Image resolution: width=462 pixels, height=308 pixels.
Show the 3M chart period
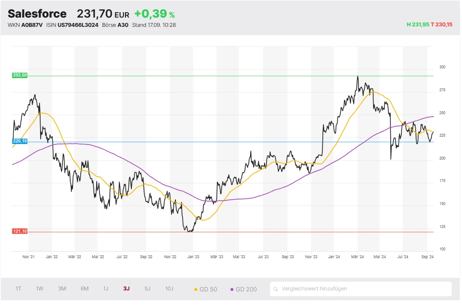coord(62,288)
